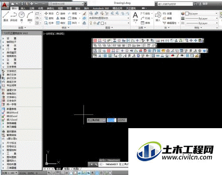Select the Line (直线) drawing tool
Screen dimensions: 222x175
(6, 16)
